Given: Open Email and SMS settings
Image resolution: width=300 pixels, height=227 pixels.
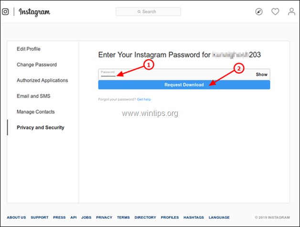Looking at the screenshot, I should pos(33,96).
